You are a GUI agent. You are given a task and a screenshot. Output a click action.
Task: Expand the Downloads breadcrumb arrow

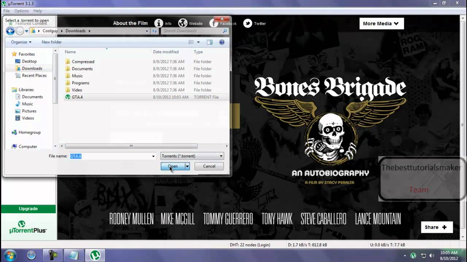point(89,31)
